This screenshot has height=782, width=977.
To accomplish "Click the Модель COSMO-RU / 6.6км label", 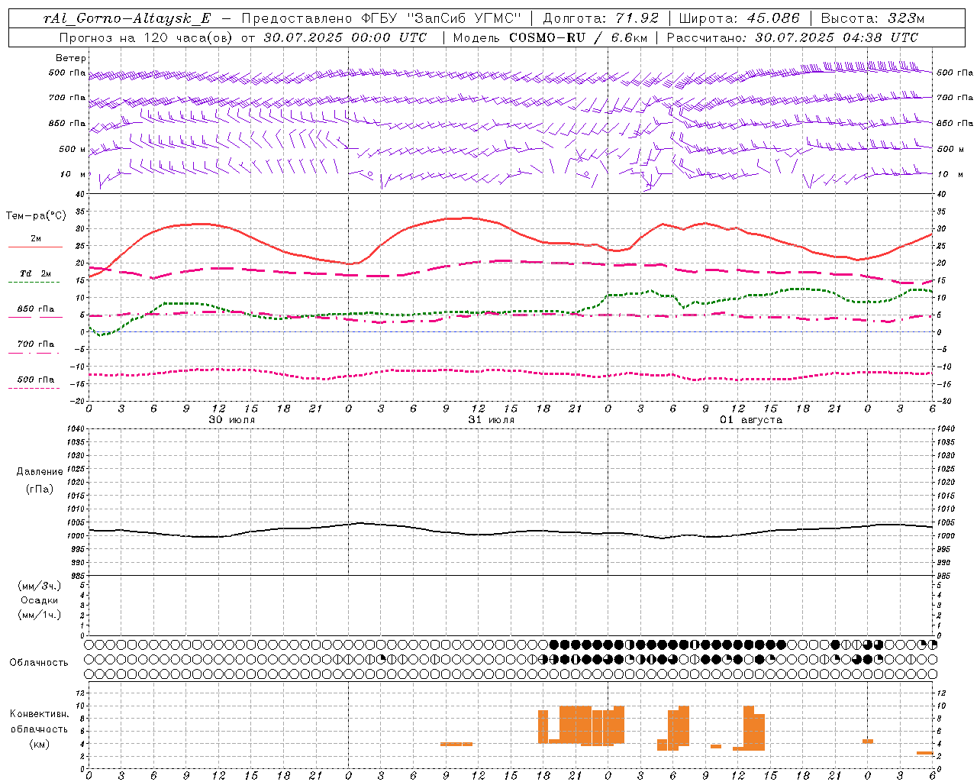I will click(550, 37).
